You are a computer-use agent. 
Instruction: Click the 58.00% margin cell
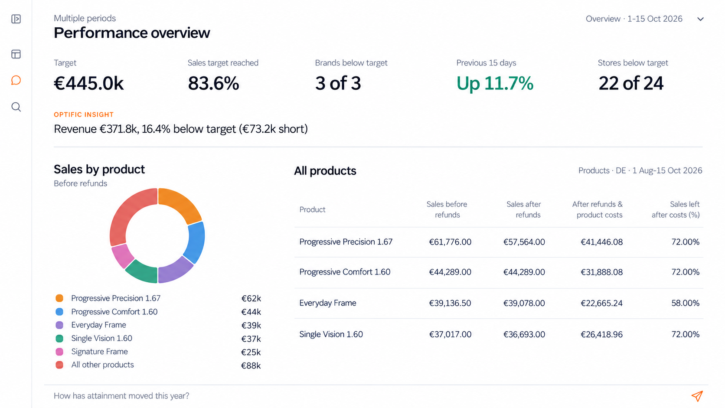click(x=685, y=303)
